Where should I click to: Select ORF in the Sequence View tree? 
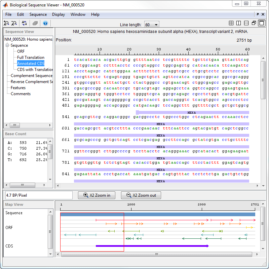pos(21,51)
